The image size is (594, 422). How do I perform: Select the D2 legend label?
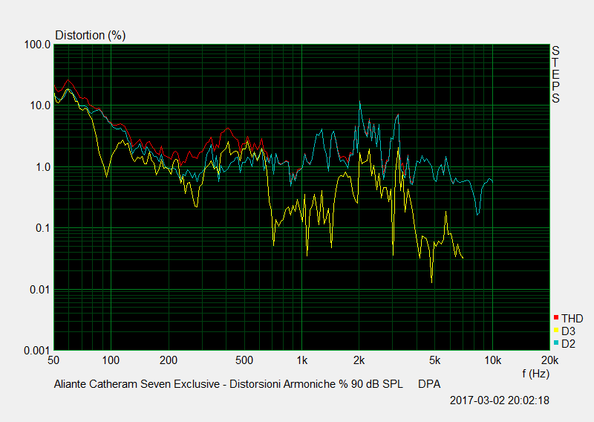pyautogui.click(x=568, y=344)
